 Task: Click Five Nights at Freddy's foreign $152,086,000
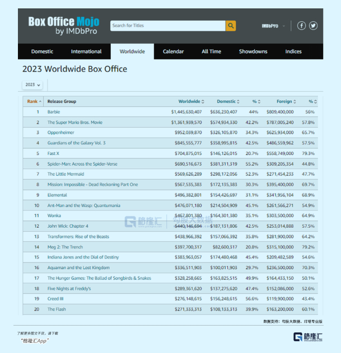(x=280, y=289)
